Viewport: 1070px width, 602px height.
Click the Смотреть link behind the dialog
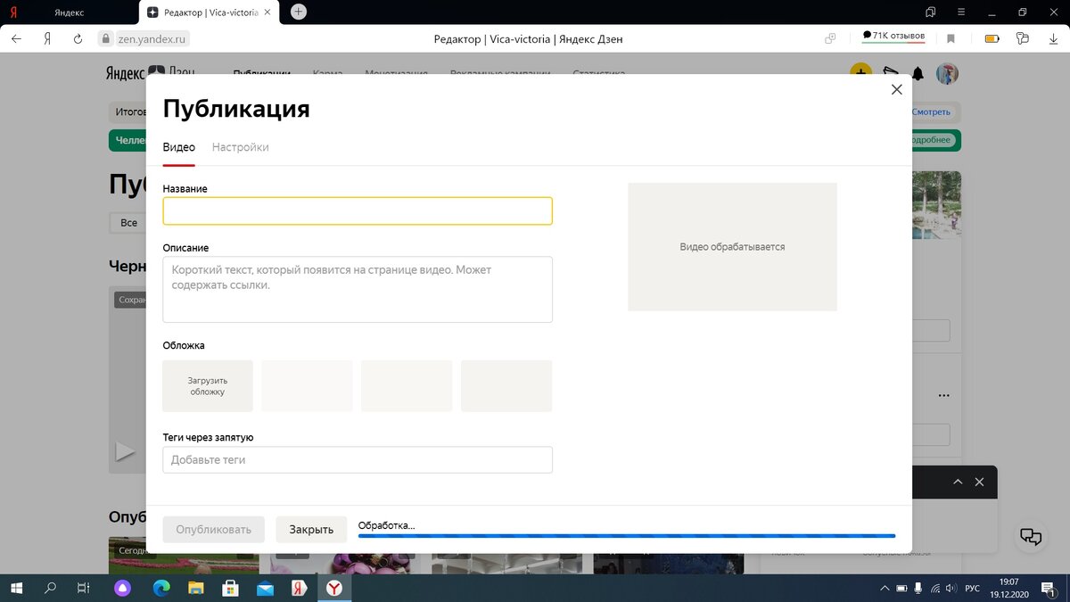[932, 112]
